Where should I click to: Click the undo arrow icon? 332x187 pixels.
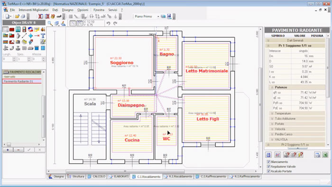(x=109, y=23)
